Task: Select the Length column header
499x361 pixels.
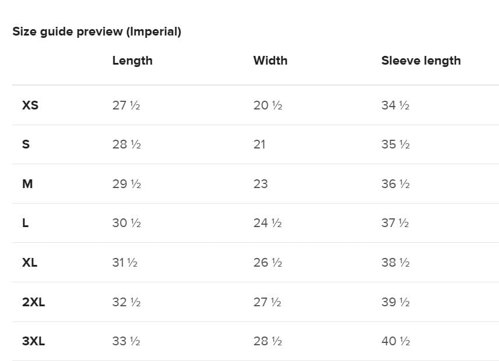Action: [x=132, y=61]
